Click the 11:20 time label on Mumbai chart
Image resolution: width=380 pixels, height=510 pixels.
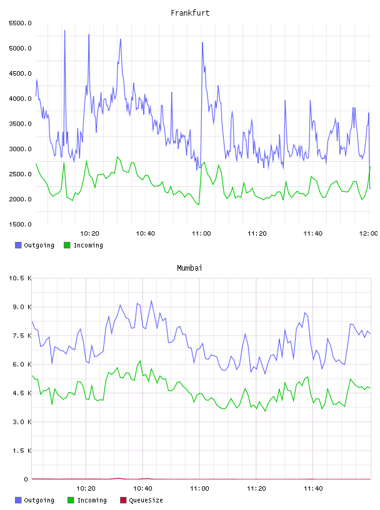pos(256,489)
